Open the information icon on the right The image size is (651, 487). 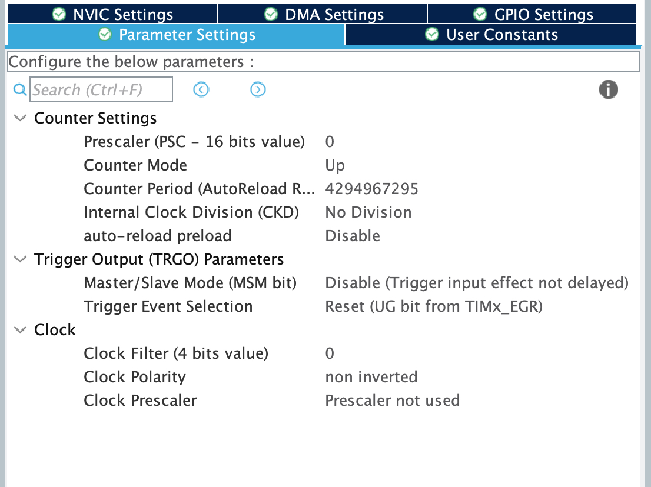pyautogui.click(x=609, y=89)
